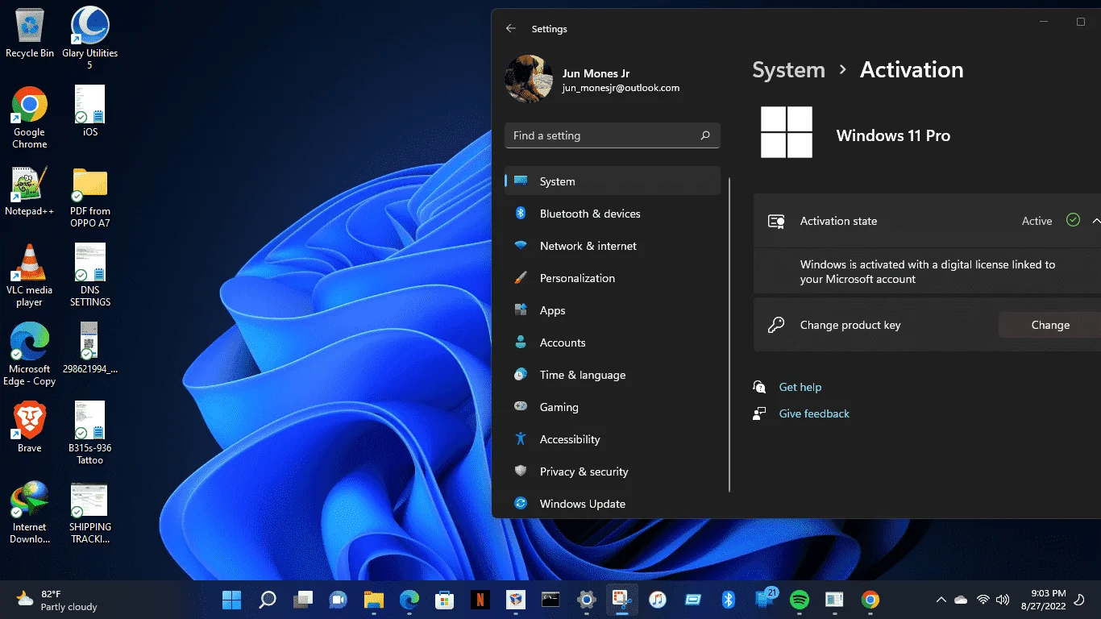1101x619 pixels.
Task: Open the Get help link
Action: point(800,387)
